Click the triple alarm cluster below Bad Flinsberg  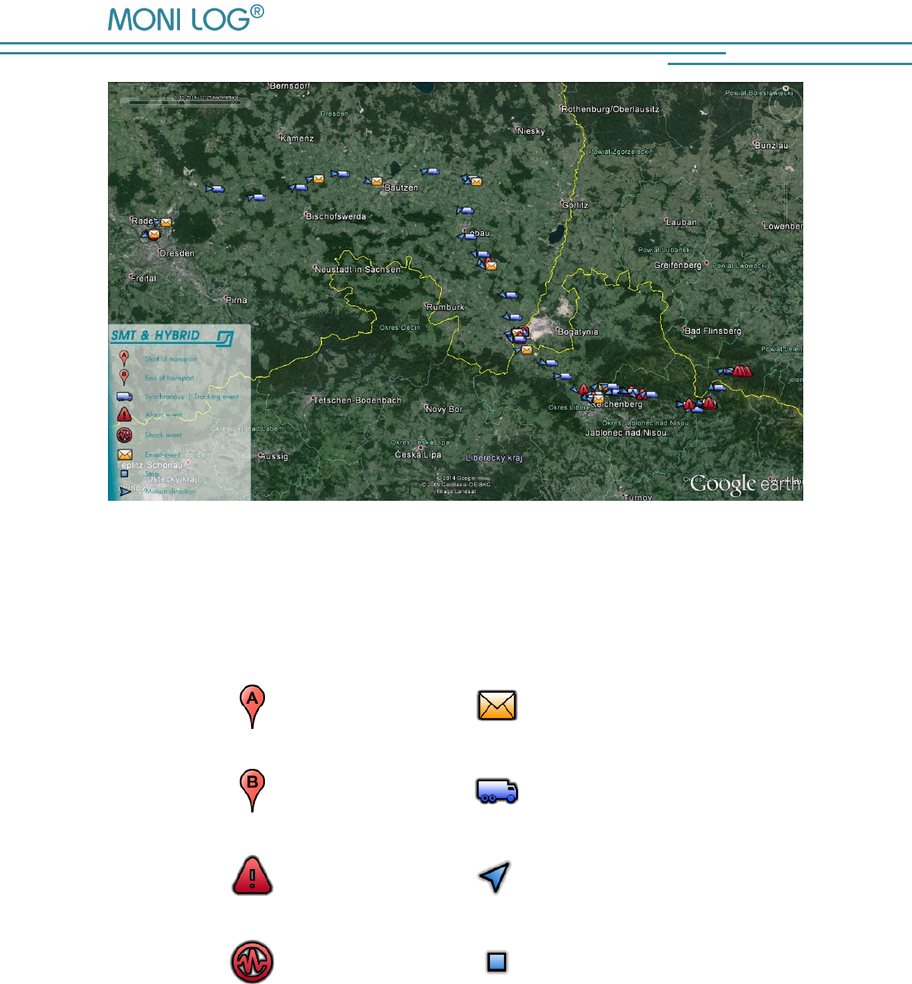(741, 371)
